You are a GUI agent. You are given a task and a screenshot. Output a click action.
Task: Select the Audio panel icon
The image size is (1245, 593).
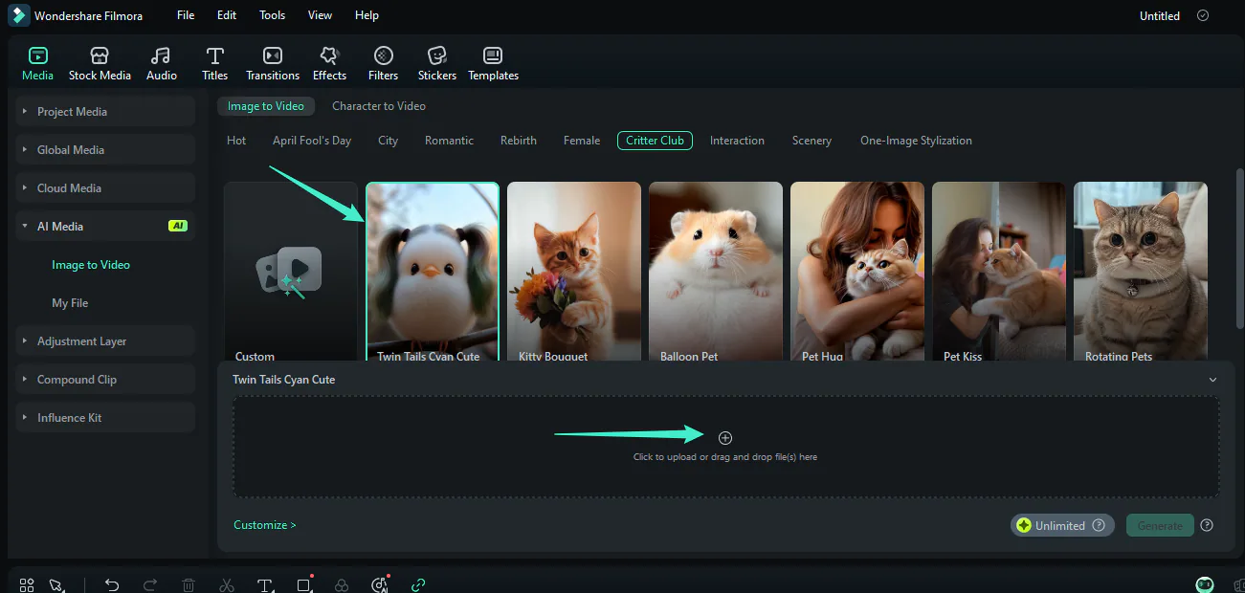pyautogui.click(x=161, y=61)
